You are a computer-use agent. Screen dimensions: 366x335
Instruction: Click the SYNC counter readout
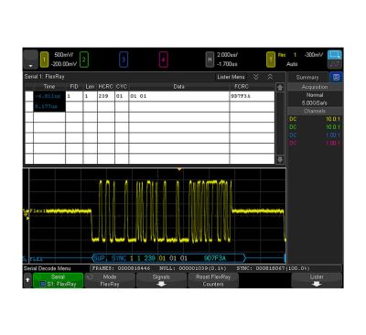273,268
